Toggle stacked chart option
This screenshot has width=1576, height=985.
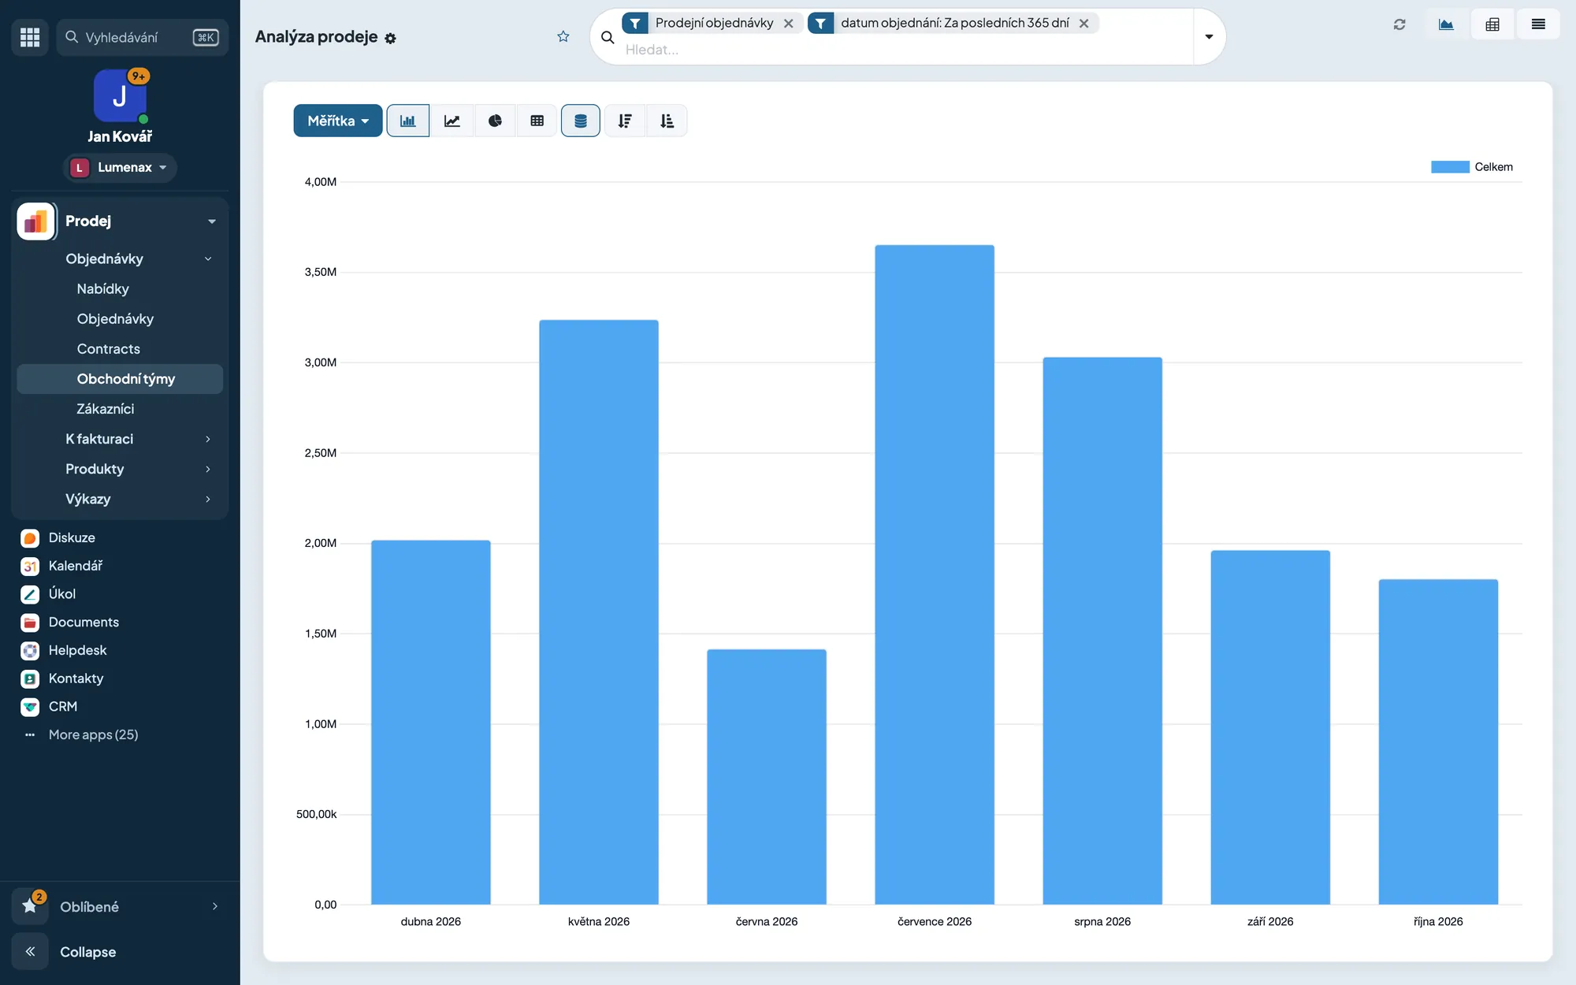581,121
